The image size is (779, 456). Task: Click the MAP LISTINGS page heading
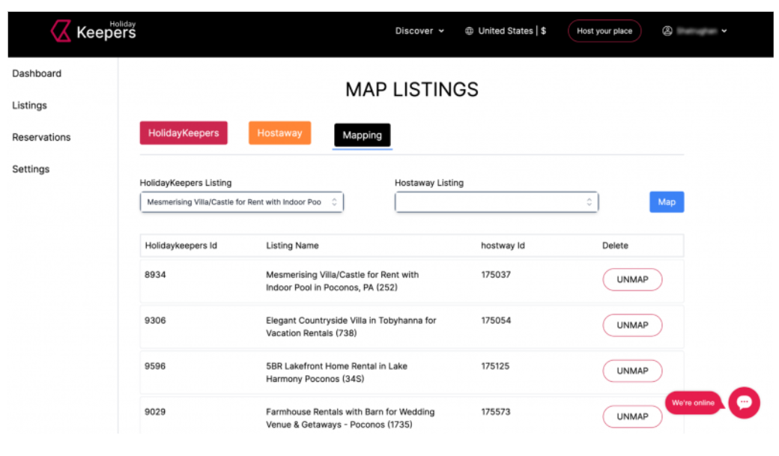[x=412, y=90]
